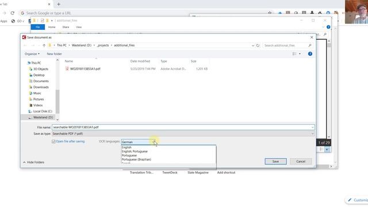Click Explorer window help icon
The height and width of the screenshot is (207, 368).
pyautogui.click(x=328, y=27)
